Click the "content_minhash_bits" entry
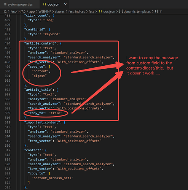 53,178
